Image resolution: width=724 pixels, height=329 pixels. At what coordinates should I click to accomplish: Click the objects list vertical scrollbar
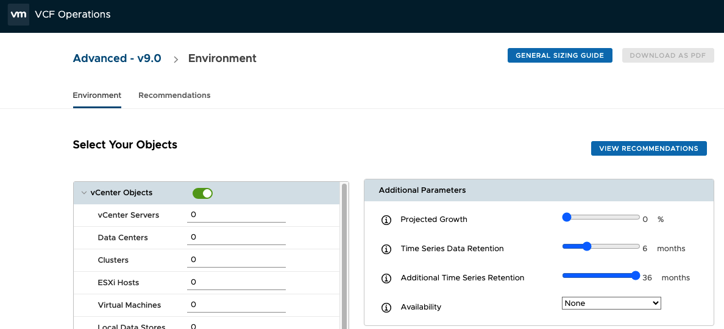tap(344, 255)
